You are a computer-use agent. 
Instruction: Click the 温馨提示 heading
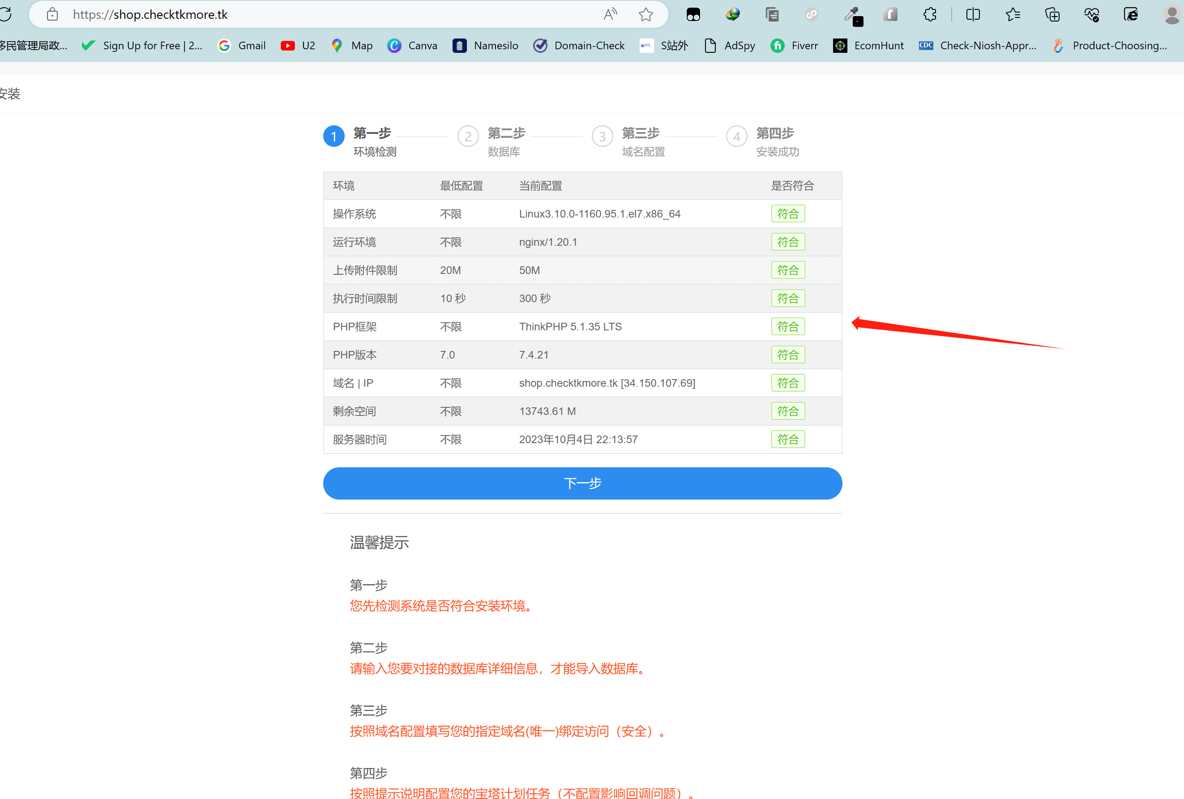click(379, 542)
